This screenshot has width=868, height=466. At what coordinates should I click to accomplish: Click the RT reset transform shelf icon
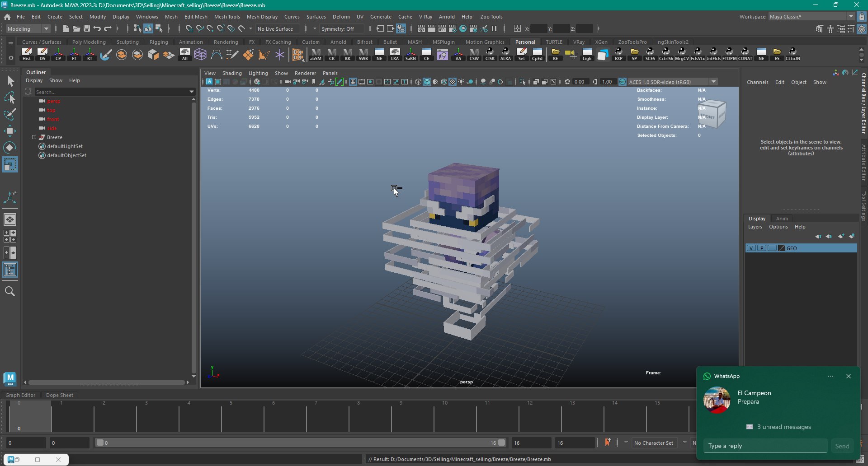pyautogui.click(x=90, y=54)
